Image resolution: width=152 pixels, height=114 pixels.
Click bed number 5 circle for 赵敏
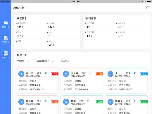[x=66, y=102]
